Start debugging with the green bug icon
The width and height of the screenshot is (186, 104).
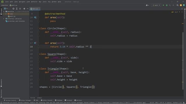point(167,5)
